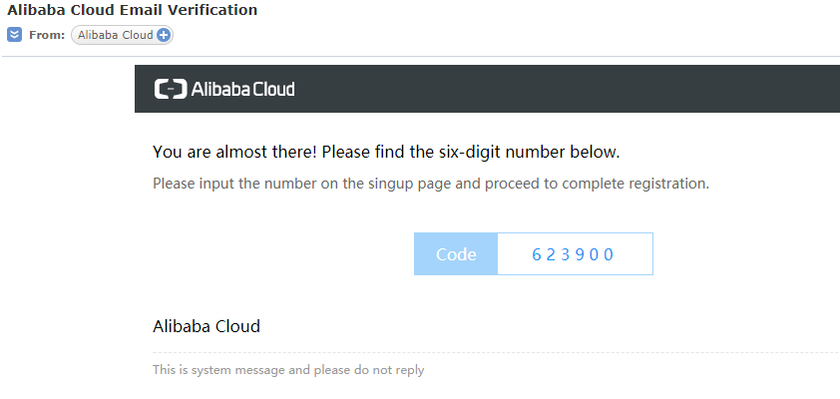Viewport: 840px width, 399px height.
Task: Click the Alibaba Cloud wordmark in the banner
Action: [242, 89]
